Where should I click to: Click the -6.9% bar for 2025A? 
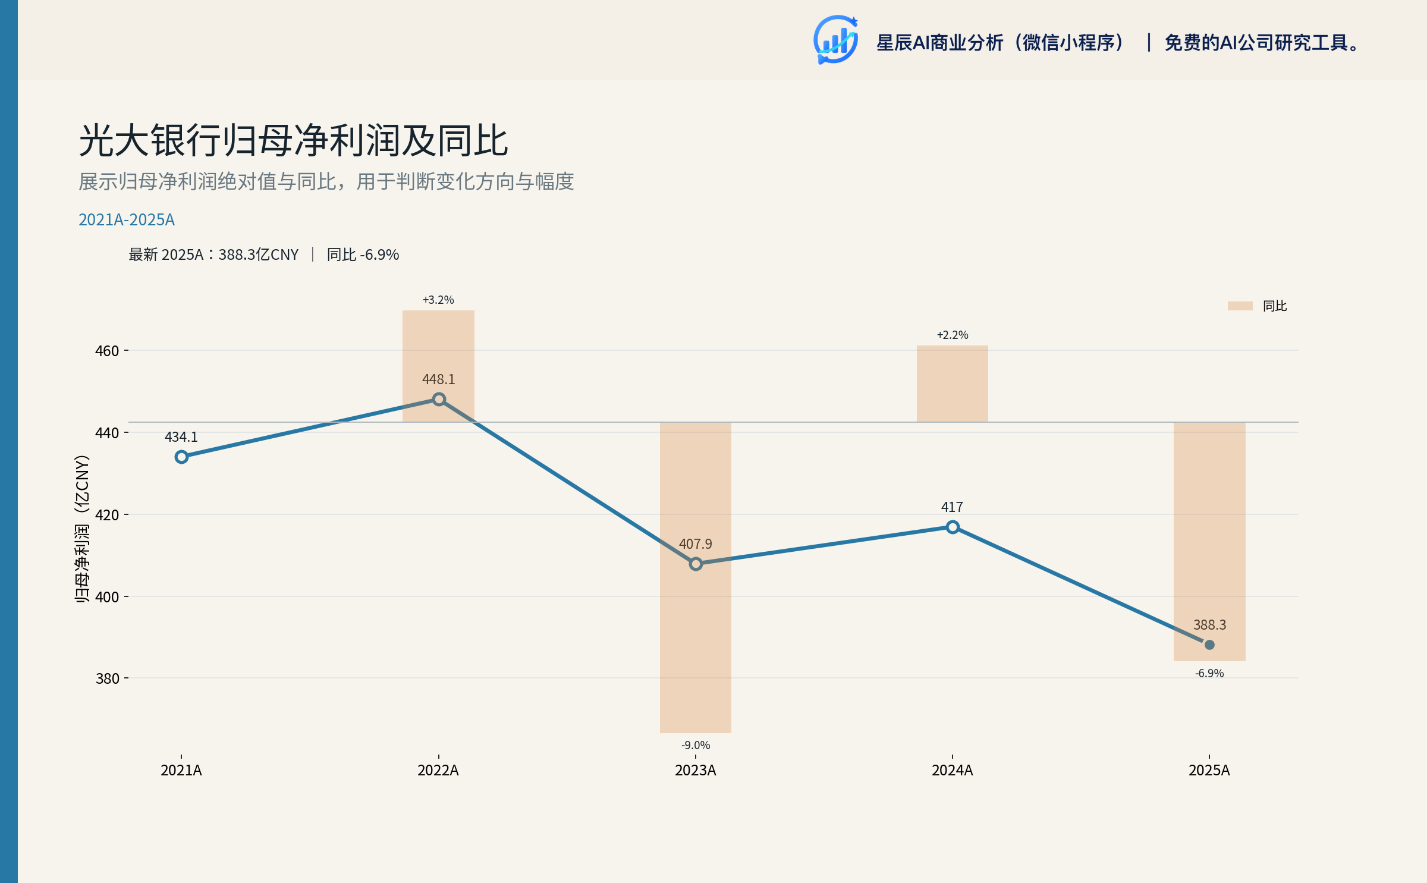[1209, 542]
